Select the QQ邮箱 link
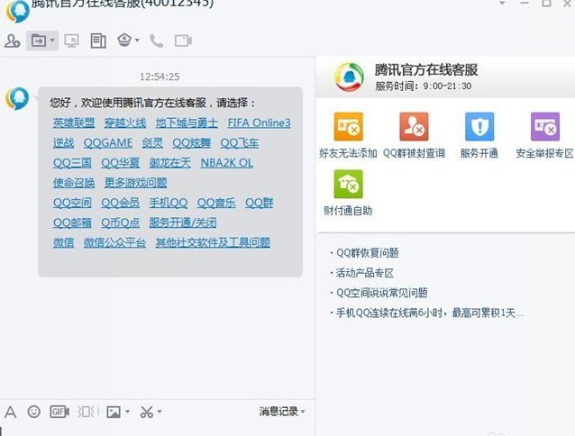The height and width of the screenshot is (436, 575). tap(72, 223)
